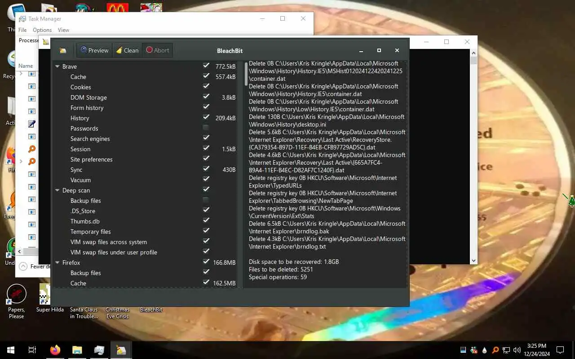Uncheck the Thumbs.db checkbox
The image size is (575, 359).
tap(206, 220)
